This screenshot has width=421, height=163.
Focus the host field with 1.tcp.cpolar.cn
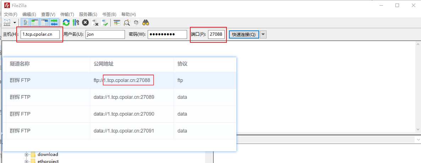pos(40,34)
